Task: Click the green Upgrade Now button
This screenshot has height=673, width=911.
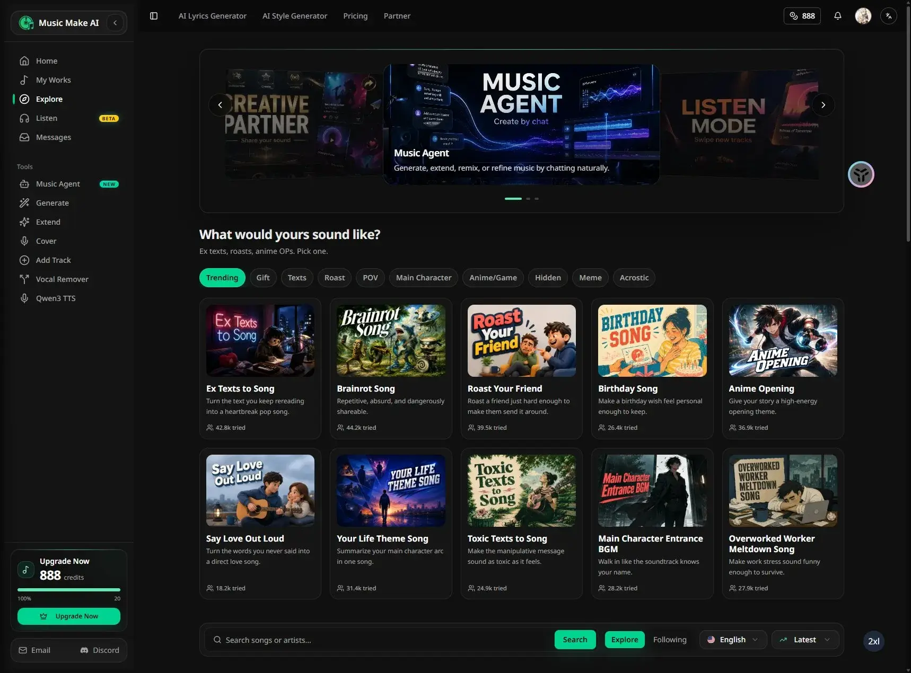Action: point(69,616)
